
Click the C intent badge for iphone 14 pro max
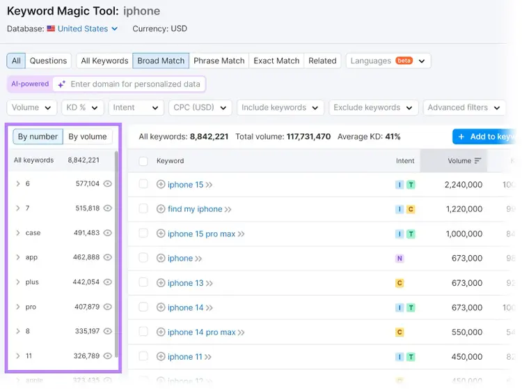tap(400, 332)
